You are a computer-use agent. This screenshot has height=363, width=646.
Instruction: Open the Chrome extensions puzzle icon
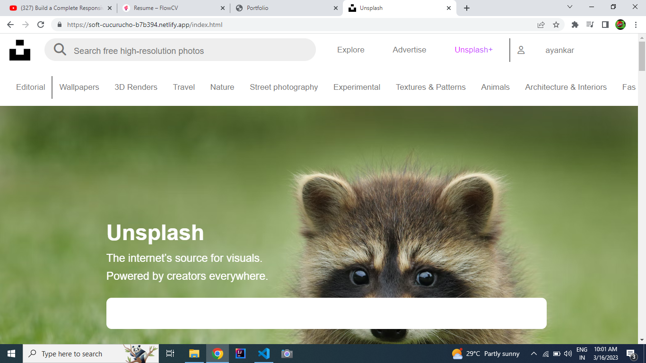point(575,25)
